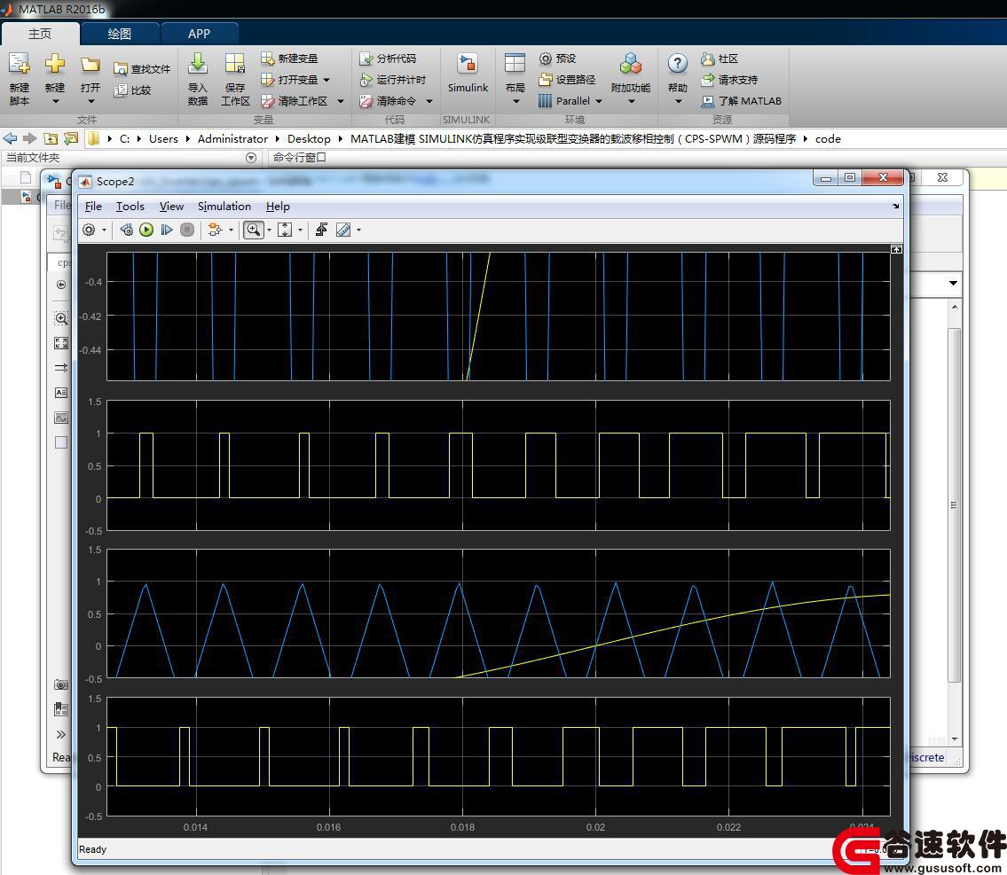
Task: Highlight the Simulink block from Scope2
Action: [x=215, y=230]
